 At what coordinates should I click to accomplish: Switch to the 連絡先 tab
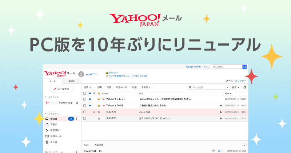click(72, 81)
